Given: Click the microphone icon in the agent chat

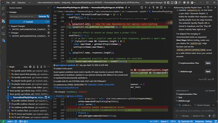Looking at the screenshot, I should [x=209, y=116].
